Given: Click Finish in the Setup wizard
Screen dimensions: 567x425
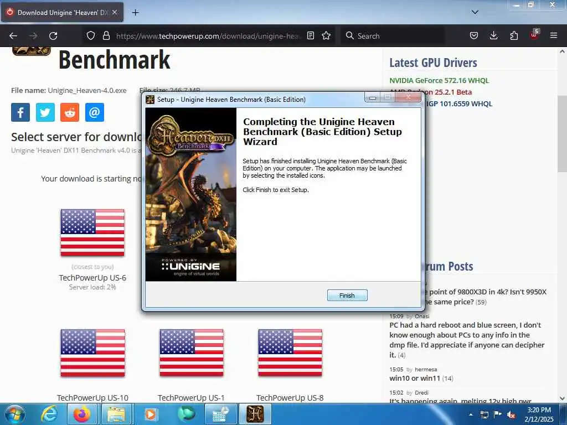Looking at the screenshot, I should point(347,296).
